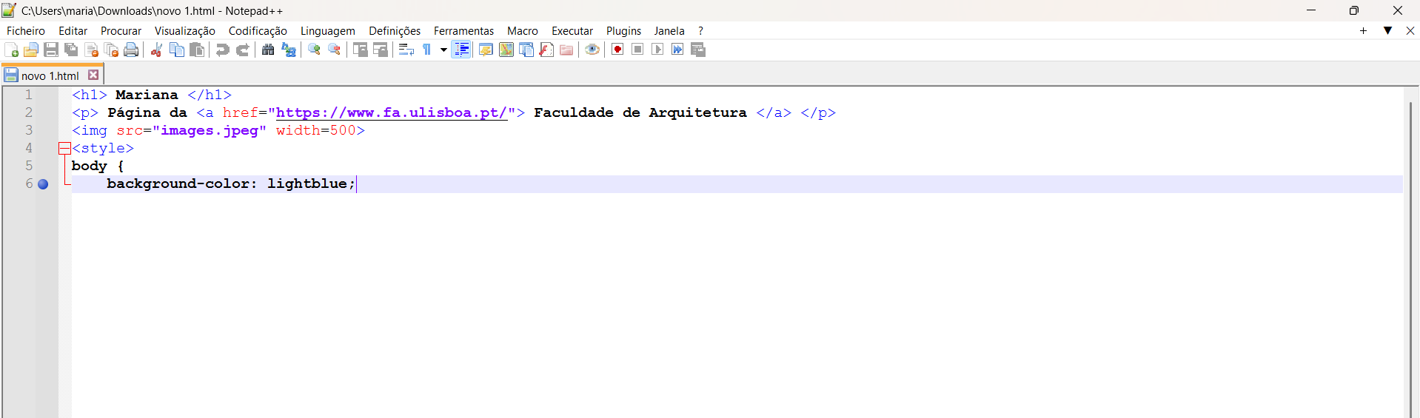The width and height of the screenshot is (1420, 418).
Task: Click the Open file folder icon
Action: tap(31, 50)
